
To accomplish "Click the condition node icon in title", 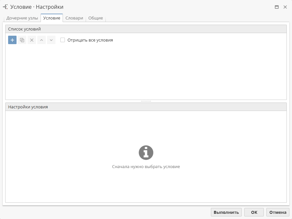I will pyautogui.click(x=5, y=7).
